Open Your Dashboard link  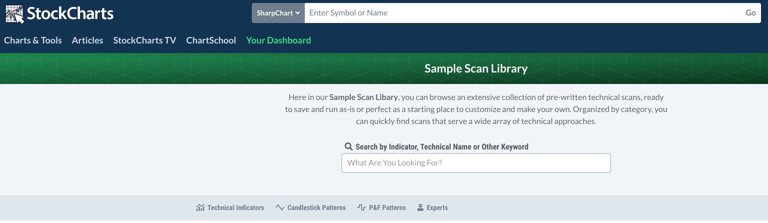pos(278,40)
